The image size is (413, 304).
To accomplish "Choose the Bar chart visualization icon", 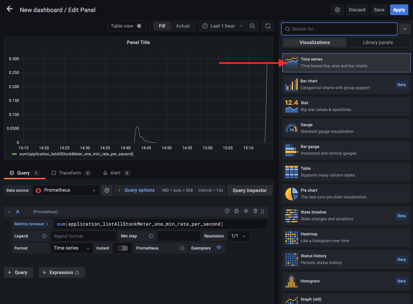I will click(x=292, y=84).
